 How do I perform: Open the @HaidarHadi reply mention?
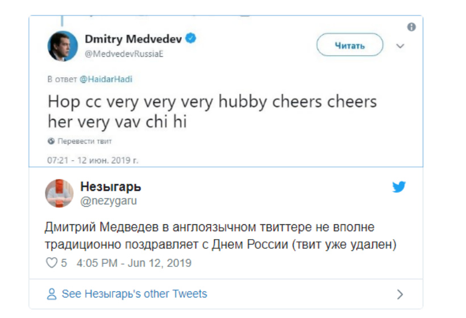pyautogui.click(x=106, y=79)
